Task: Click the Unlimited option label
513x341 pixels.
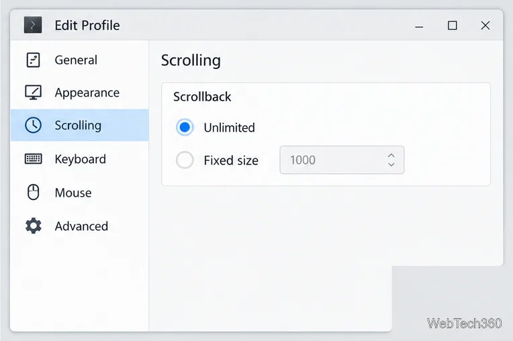Action: [229, 128]
